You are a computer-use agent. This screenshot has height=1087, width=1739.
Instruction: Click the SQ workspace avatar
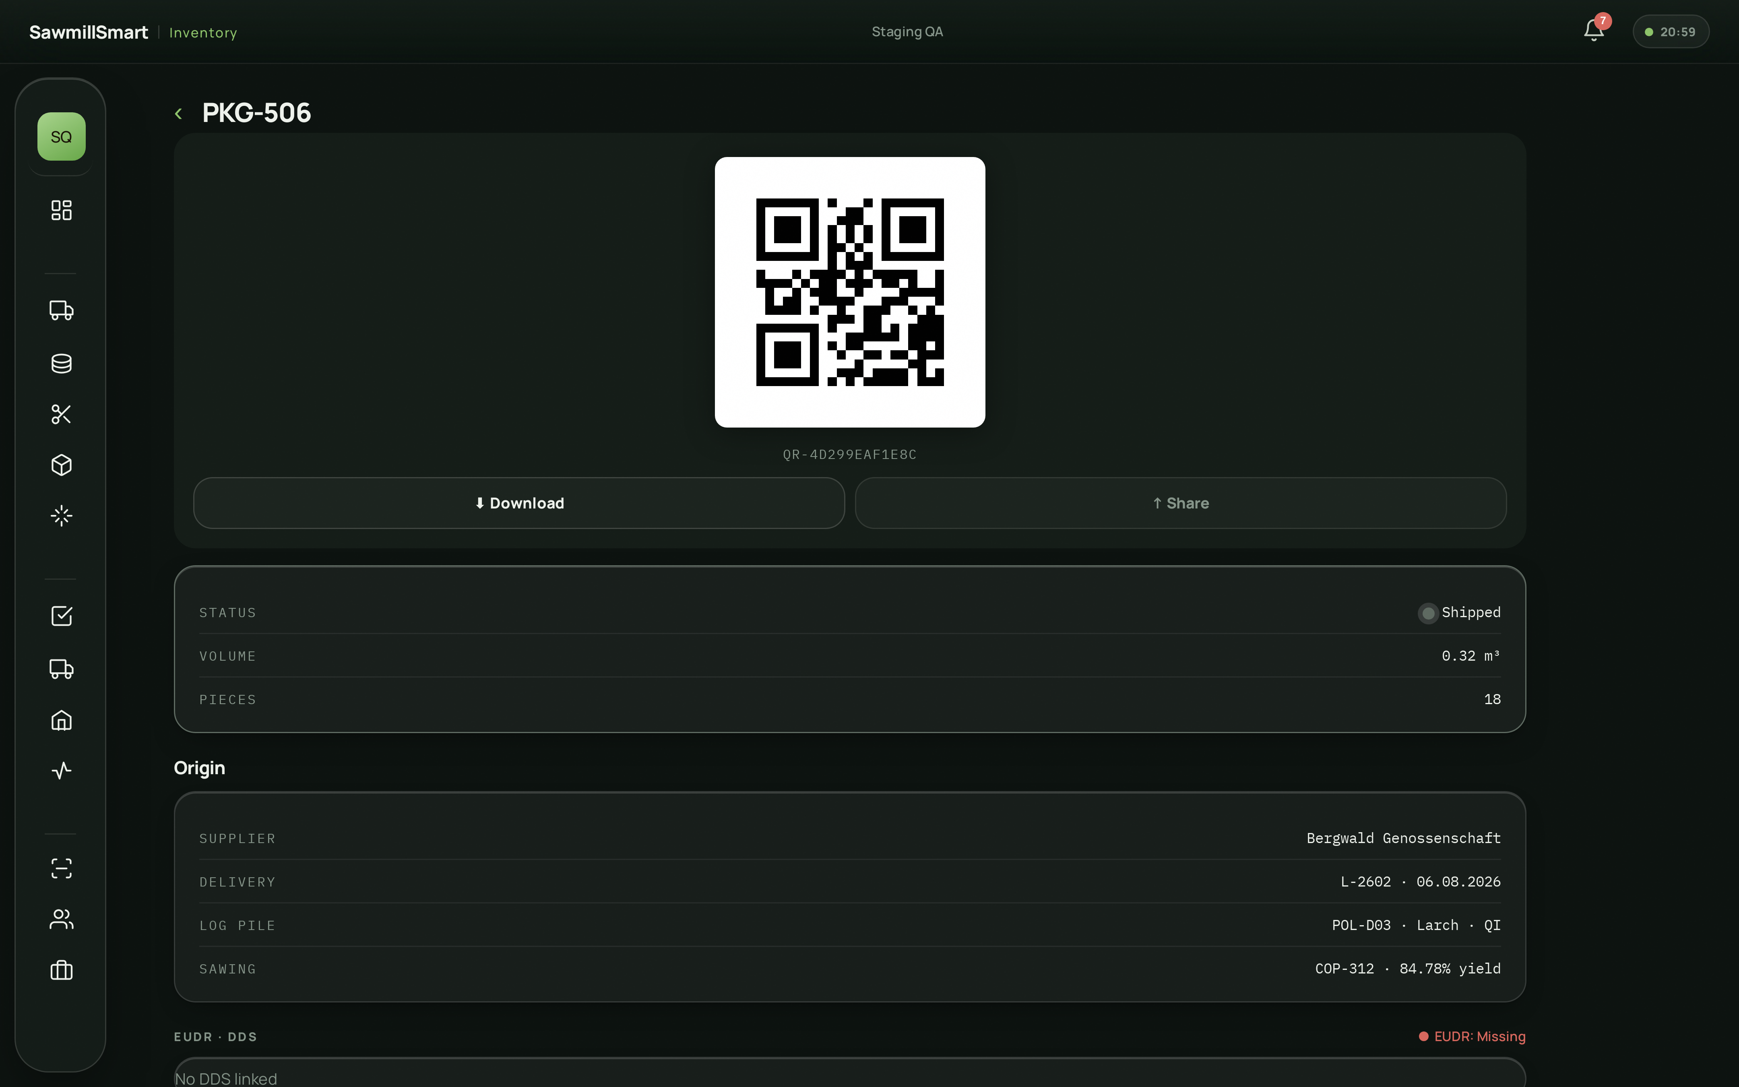point(61,136)
